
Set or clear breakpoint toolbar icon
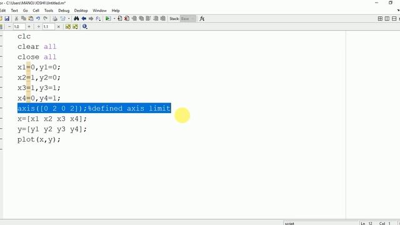coord(119,19)
